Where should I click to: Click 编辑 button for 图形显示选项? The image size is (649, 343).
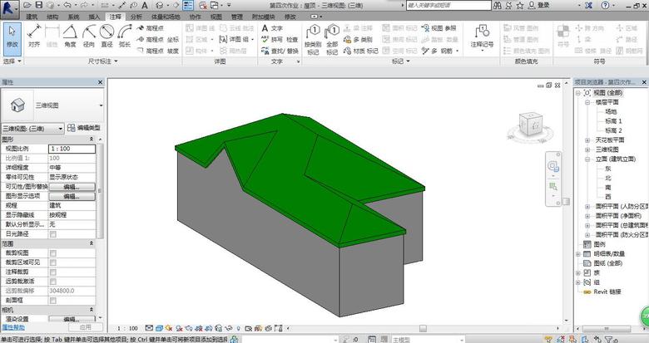(x=70, y=196)
